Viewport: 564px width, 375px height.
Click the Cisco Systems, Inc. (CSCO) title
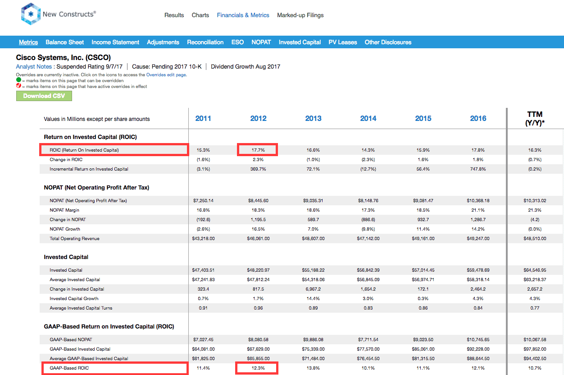tap(64, 58)
